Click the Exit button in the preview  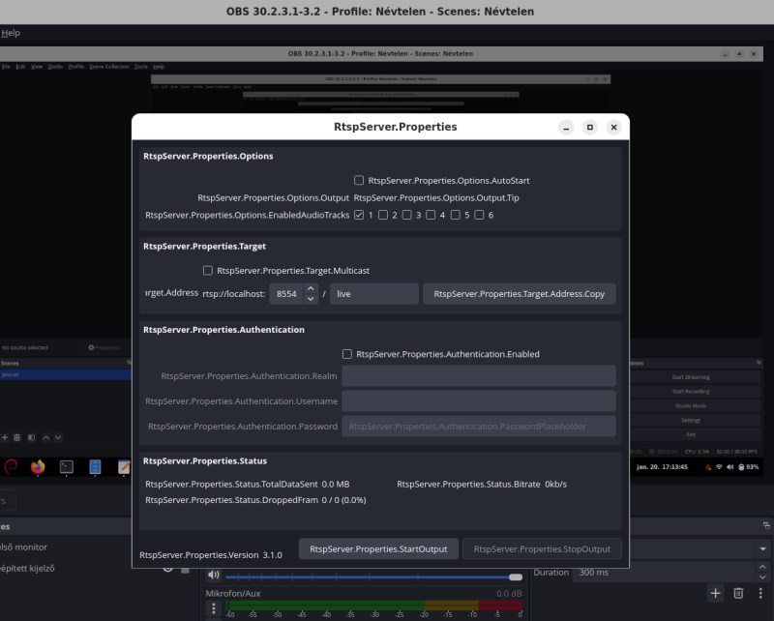click(691, 434)
